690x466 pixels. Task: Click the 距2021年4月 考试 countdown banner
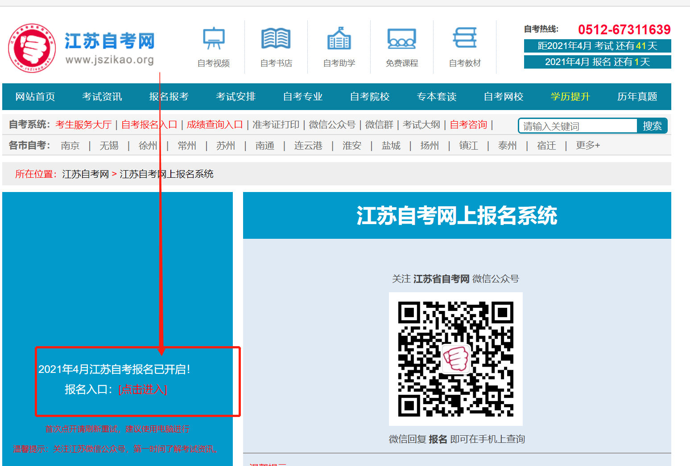pos(598,46)
